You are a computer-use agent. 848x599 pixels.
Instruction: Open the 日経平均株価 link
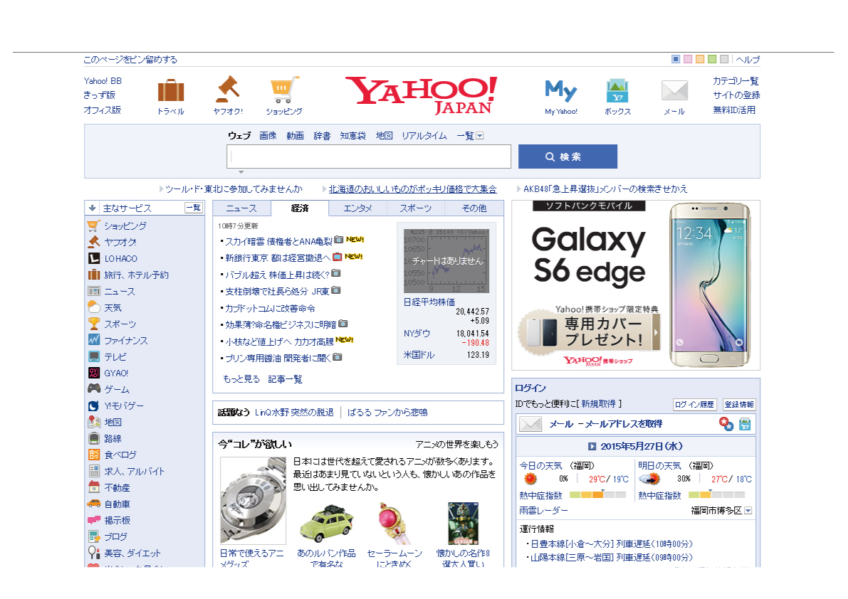click(429, 302)
